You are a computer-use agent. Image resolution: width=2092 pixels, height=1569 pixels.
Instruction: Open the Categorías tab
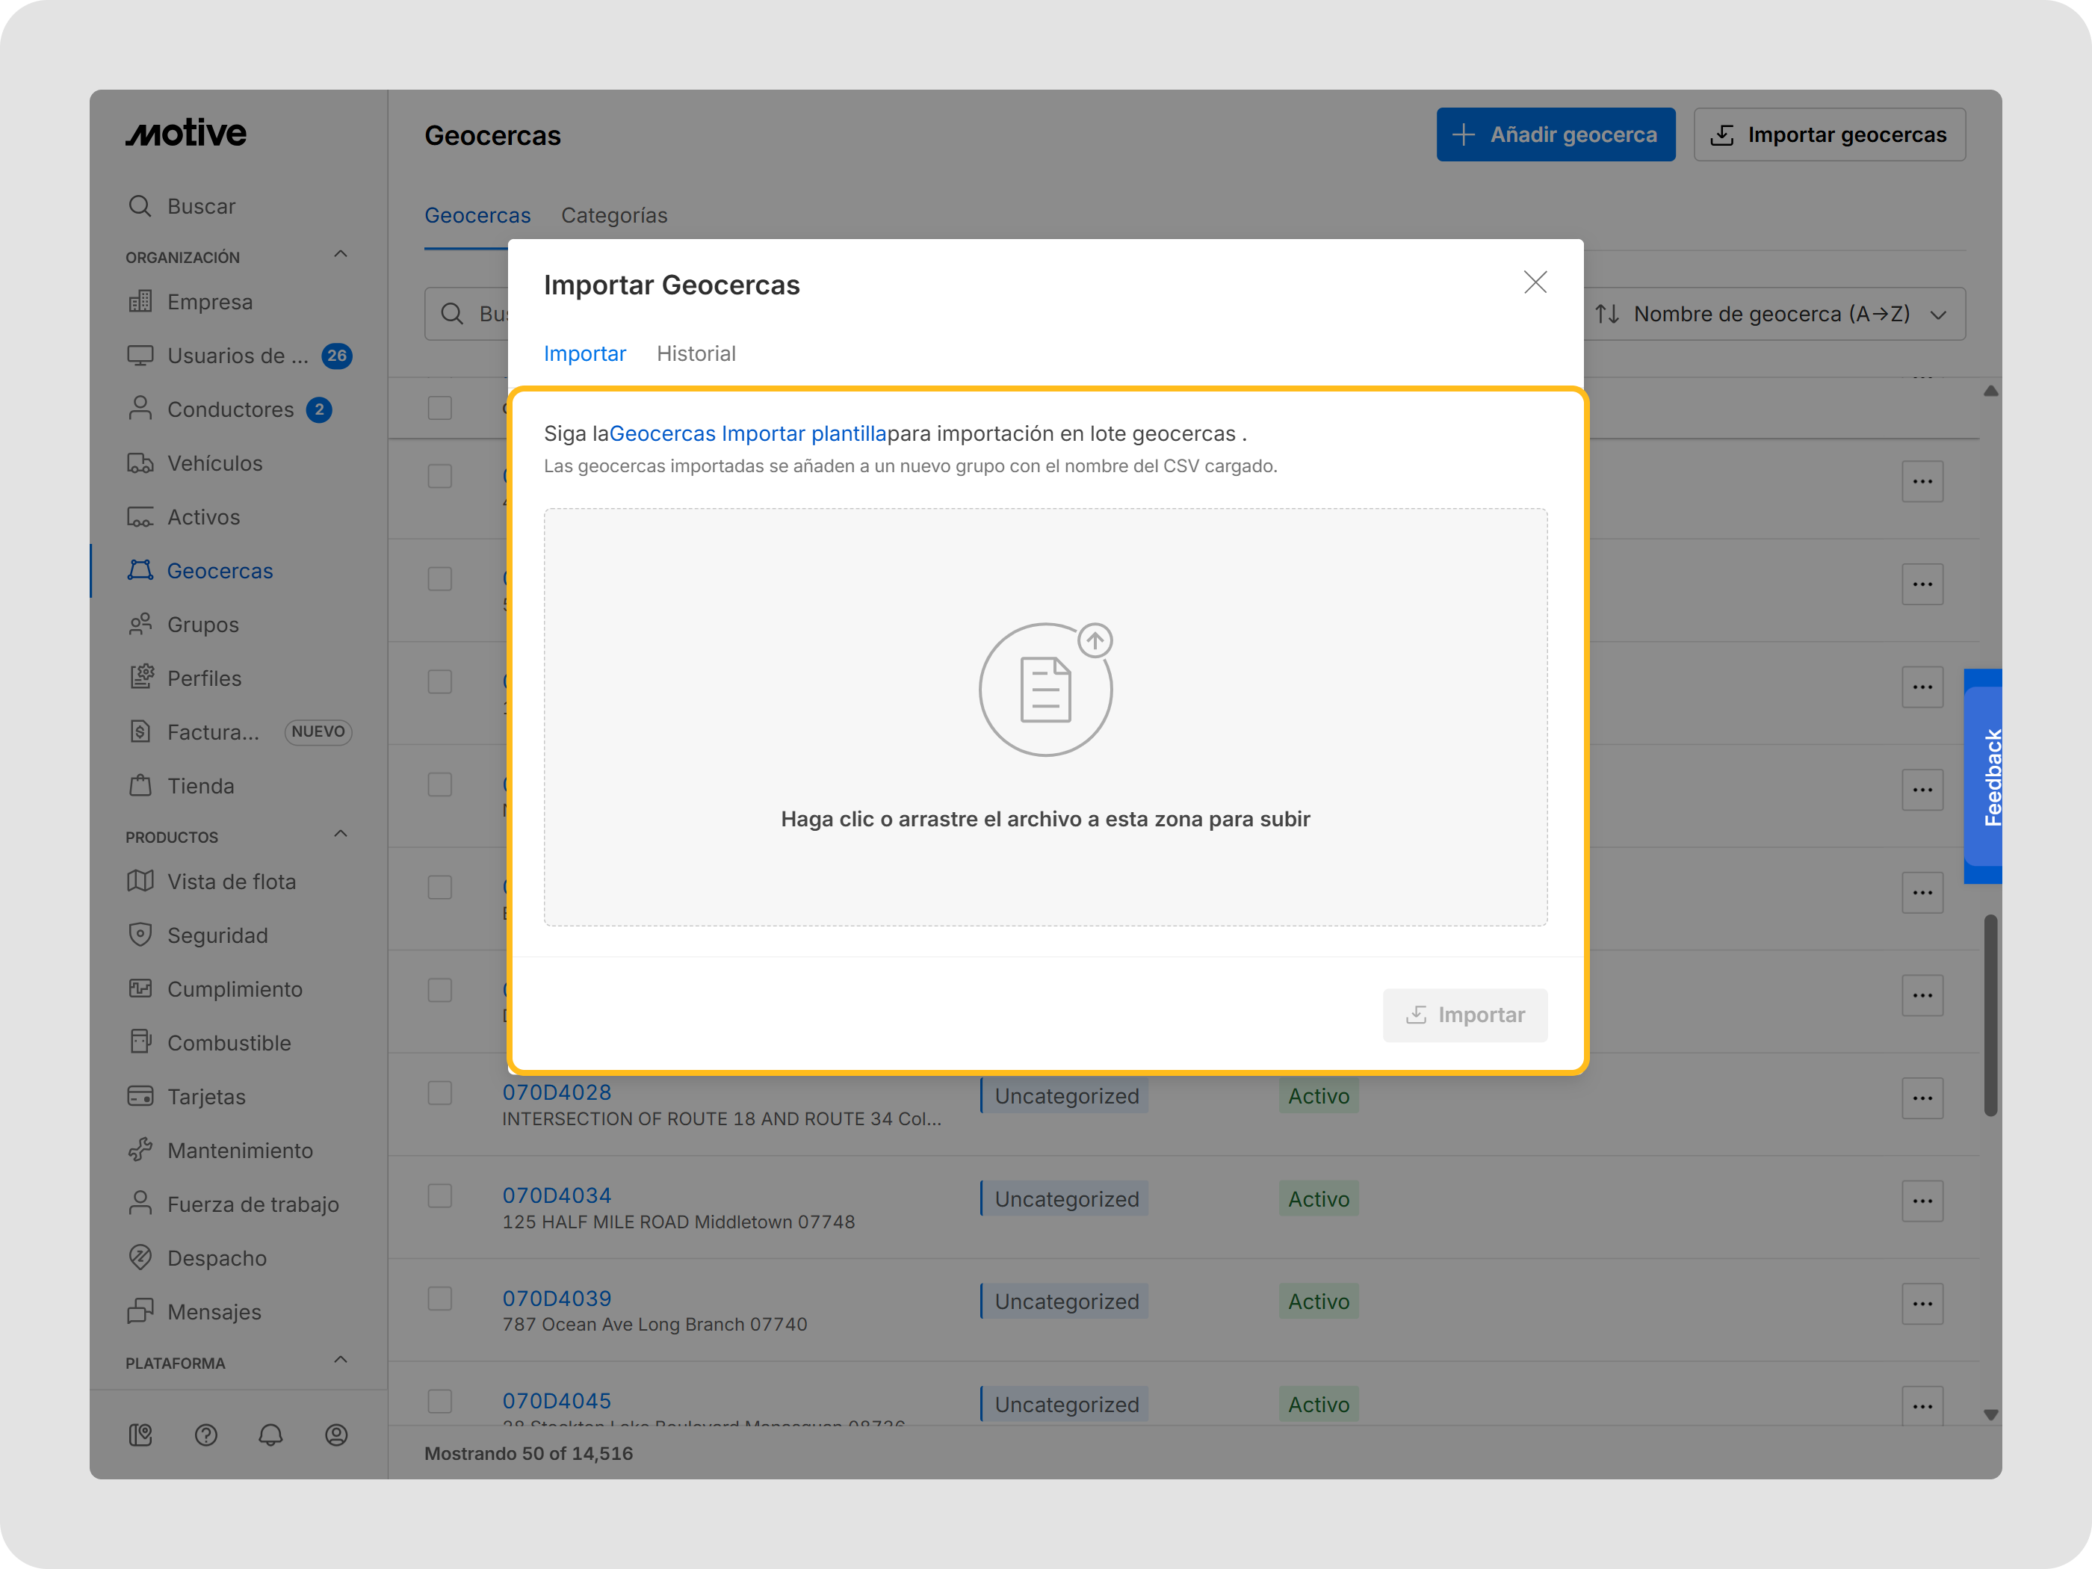click(x=614, y=214)
